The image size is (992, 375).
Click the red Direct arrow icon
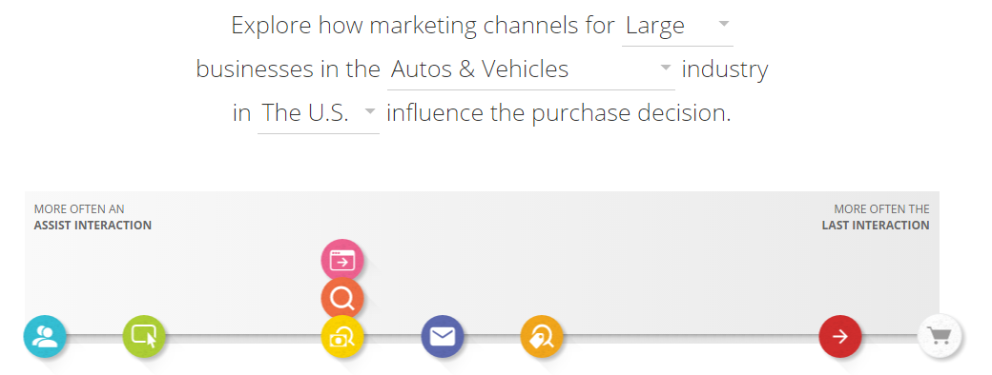point(840,337)
